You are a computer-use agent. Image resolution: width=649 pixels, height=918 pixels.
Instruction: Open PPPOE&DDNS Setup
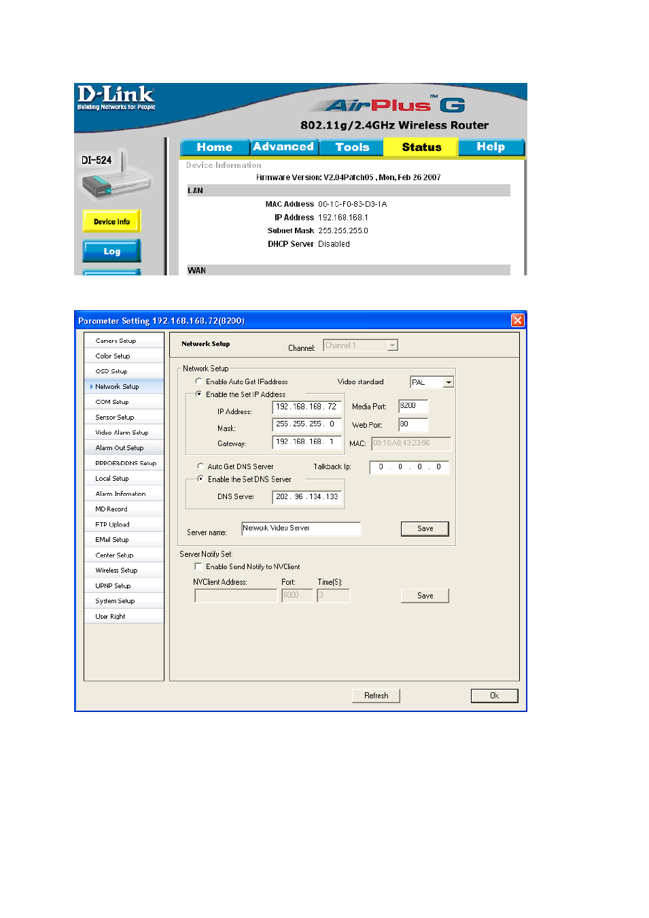(x=124, y=463)
